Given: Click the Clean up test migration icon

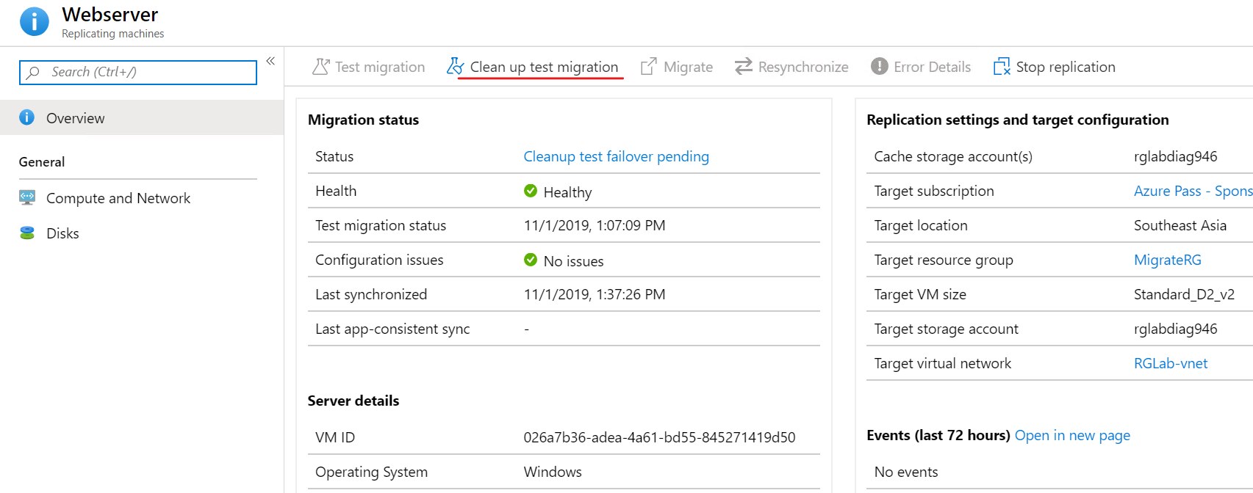Looking at the screenshot, I should (455, 67).
